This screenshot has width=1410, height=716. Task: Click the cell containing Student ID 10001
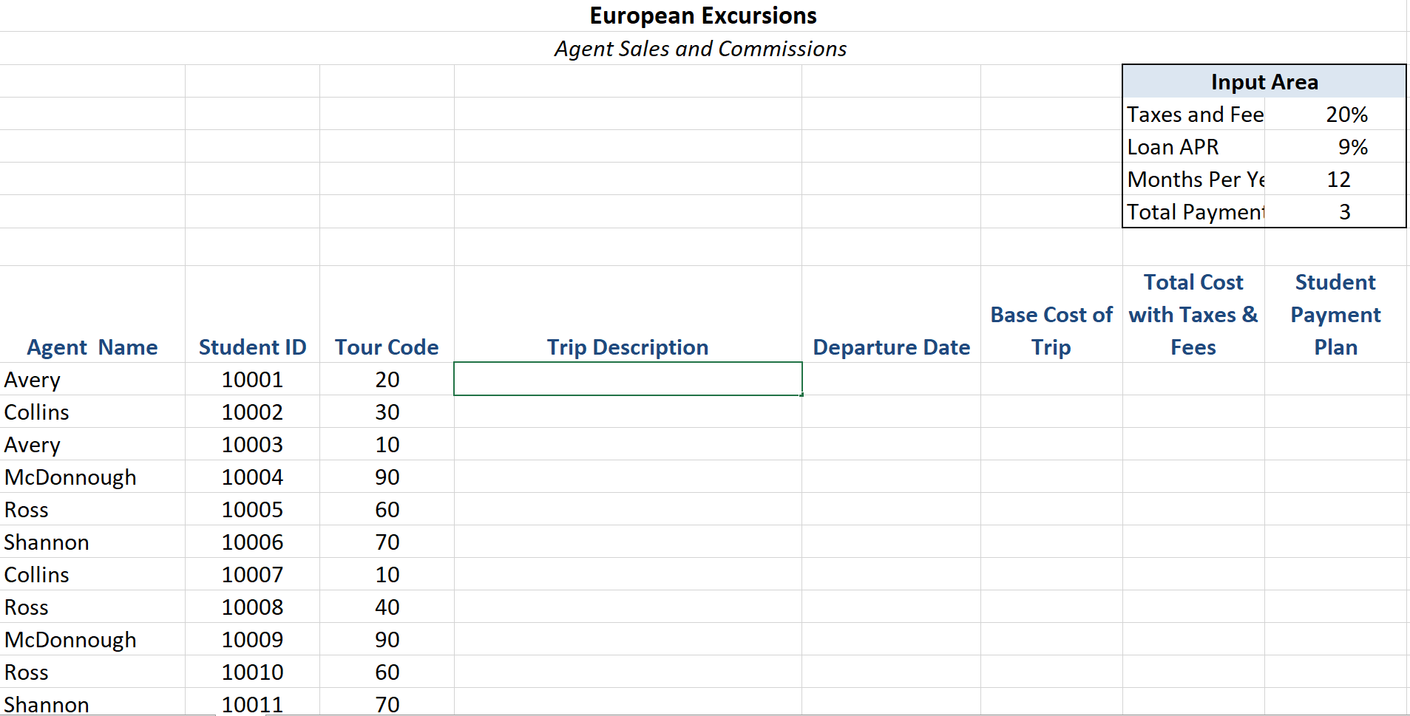(x=252, y=379)
